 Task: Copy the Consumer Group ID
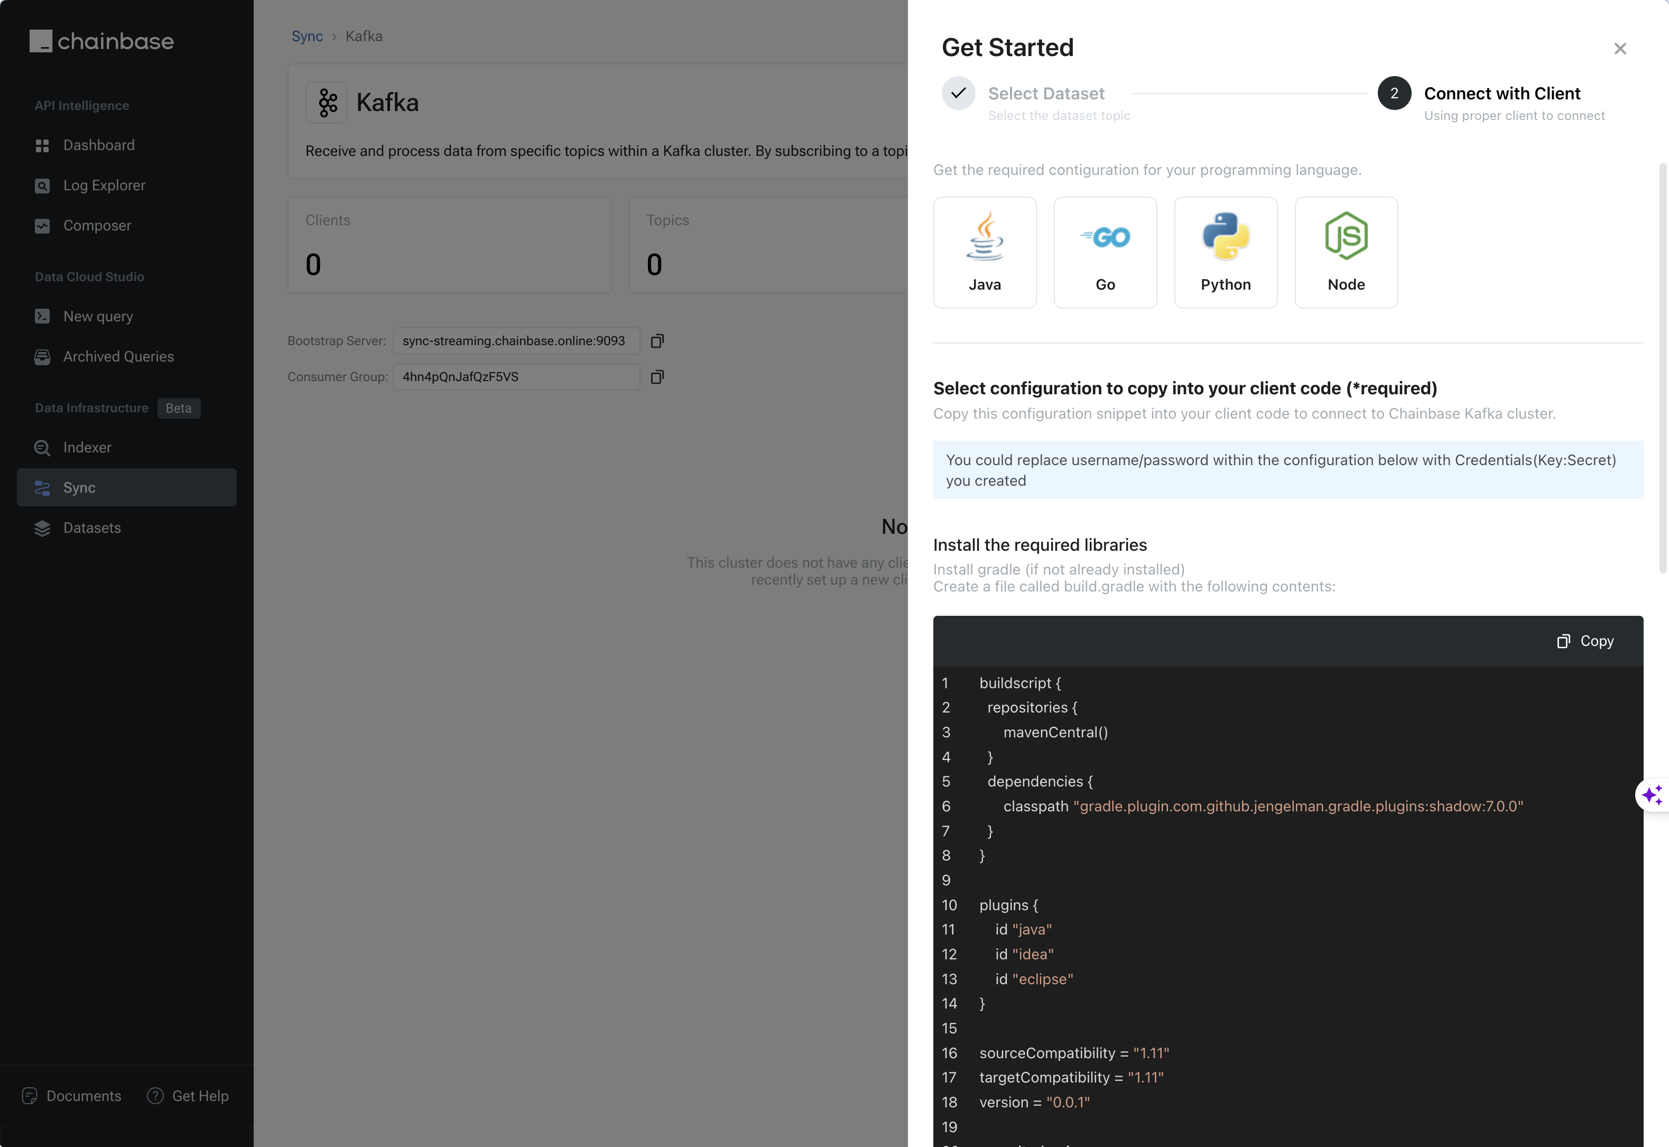657,376
